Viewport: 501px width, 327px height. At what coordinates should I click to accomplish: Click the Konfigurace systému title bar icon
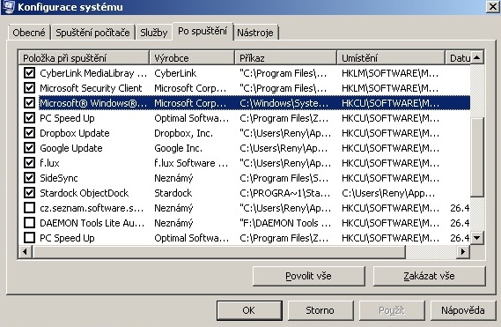[x=8, y=6]
